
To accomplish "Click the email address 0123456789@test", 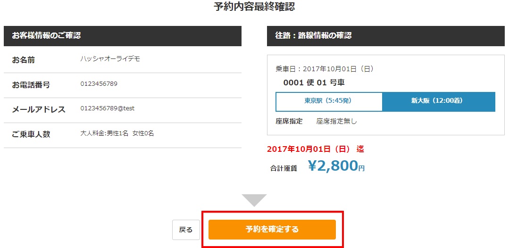I will click(x=108, y=108).
